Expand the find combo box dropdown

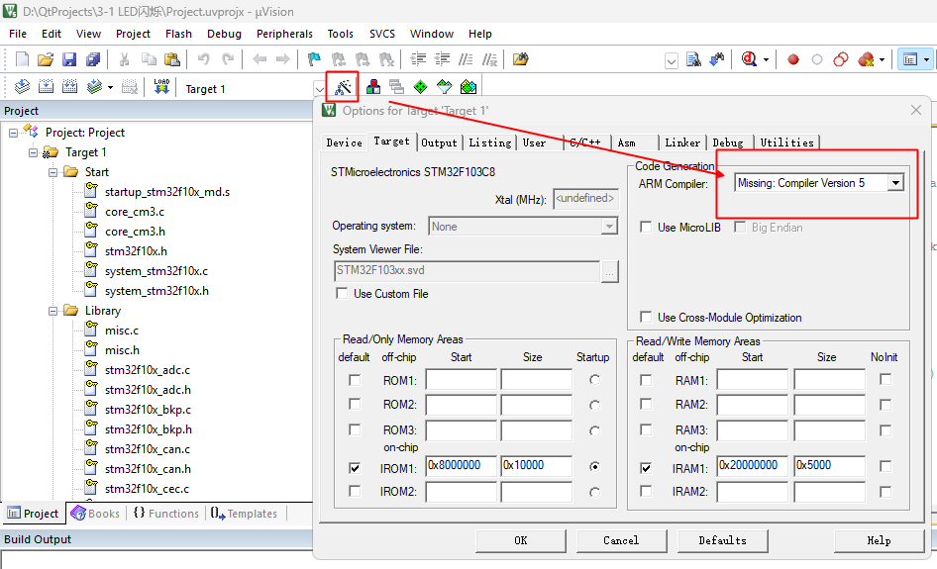[672, 61]
